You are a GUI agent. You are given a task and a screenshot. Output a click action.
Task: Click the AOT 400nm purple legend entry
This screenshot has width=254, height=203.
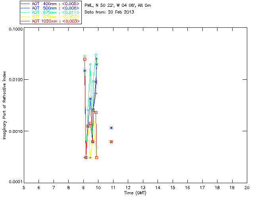click(52, 4)
